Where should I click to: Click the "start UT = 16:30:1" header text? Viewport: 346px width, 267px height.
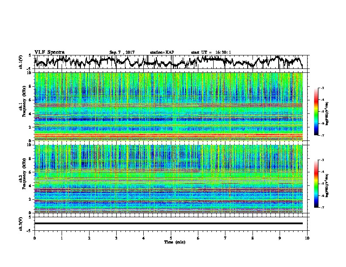click(x=211, y=52)
